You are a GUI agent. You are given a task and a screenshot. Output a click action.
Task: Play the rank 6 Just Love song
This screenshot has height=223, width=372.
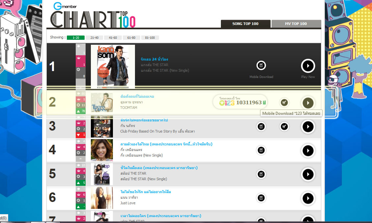tap(308, 198)
